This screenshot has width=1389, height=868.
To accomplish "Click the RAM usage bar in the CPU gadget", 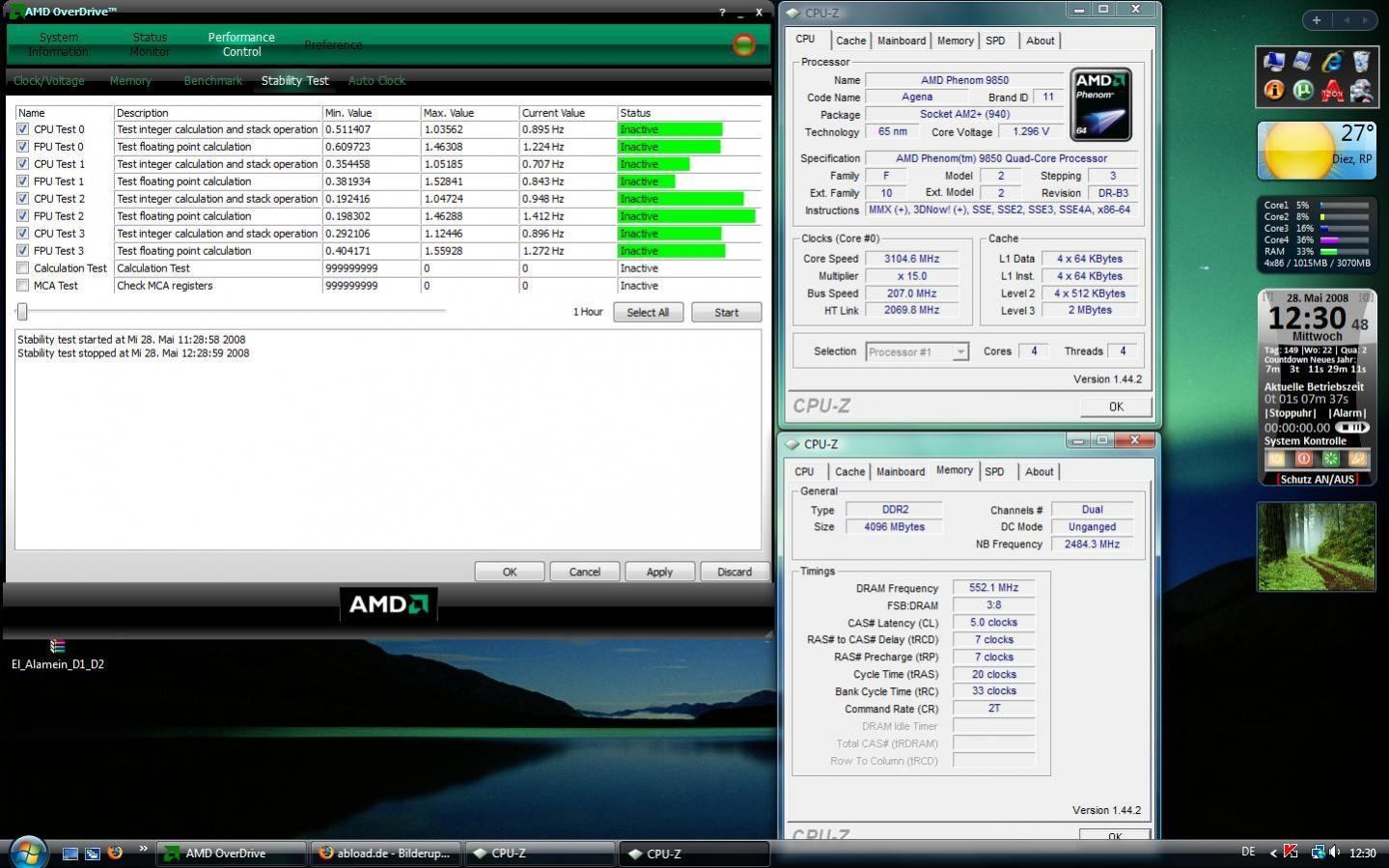I will [x=1344, y=251].
